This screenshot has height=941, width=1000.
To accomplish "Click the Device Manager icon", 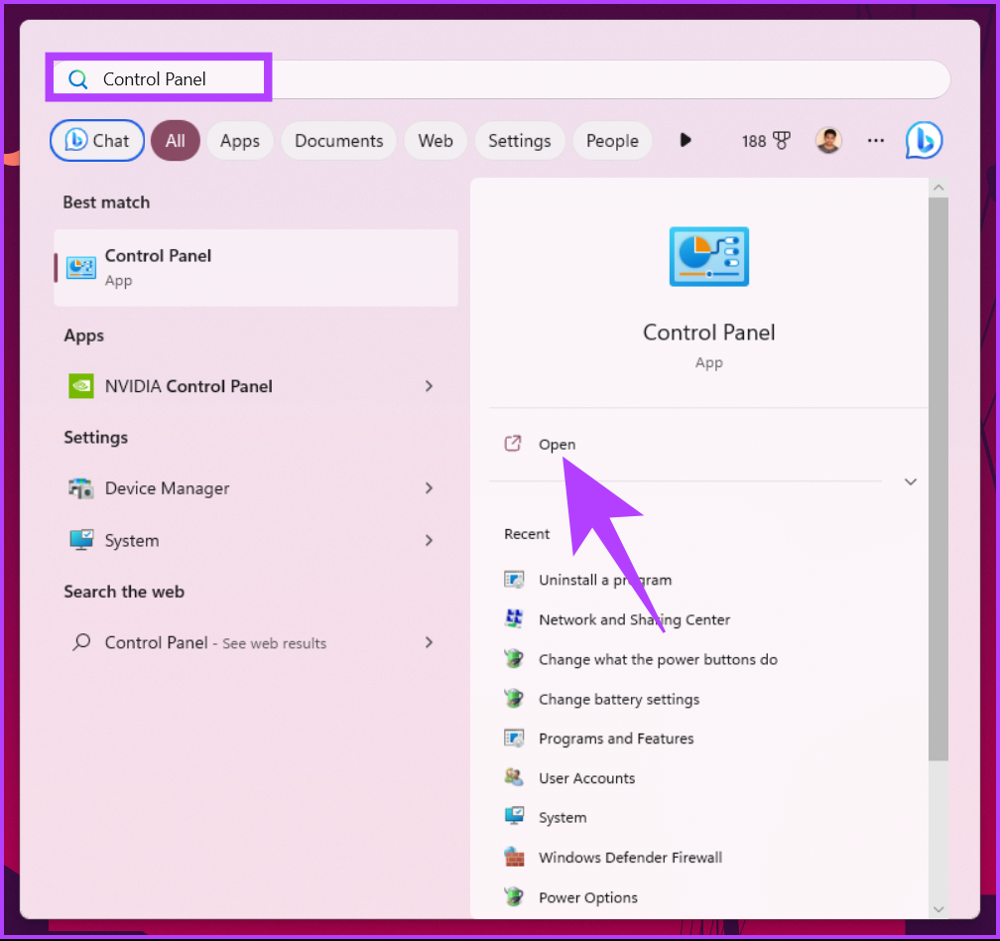I will click(81, 488).
